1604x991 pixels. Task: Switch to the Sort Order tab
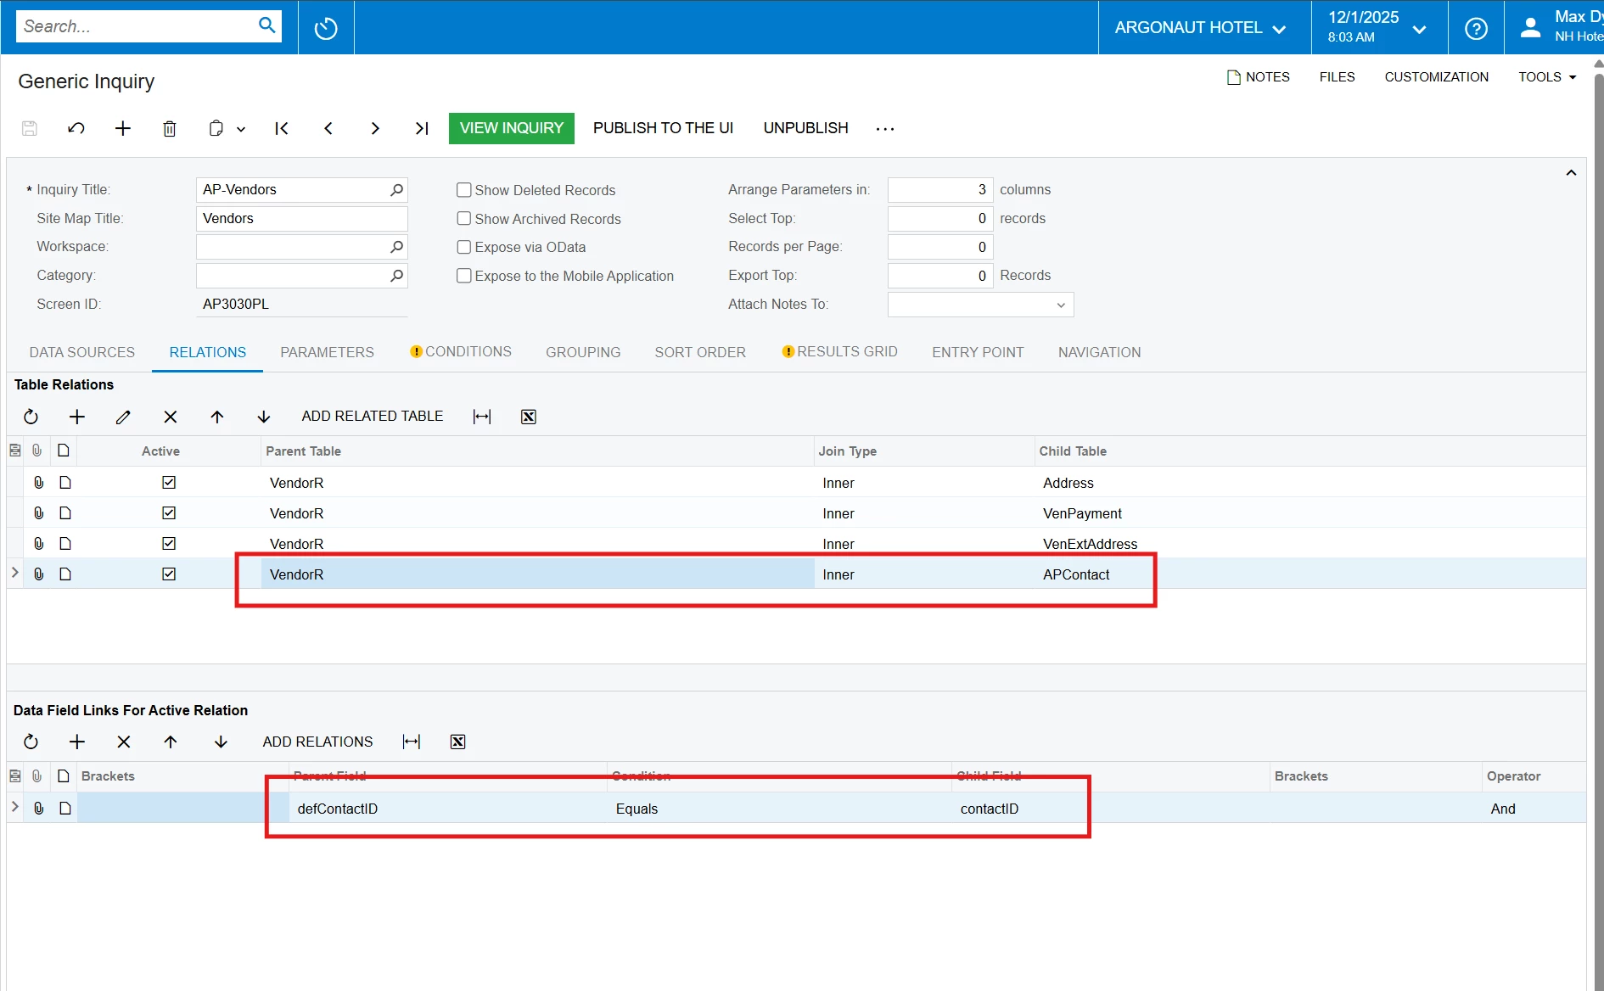tap(700, 352)
